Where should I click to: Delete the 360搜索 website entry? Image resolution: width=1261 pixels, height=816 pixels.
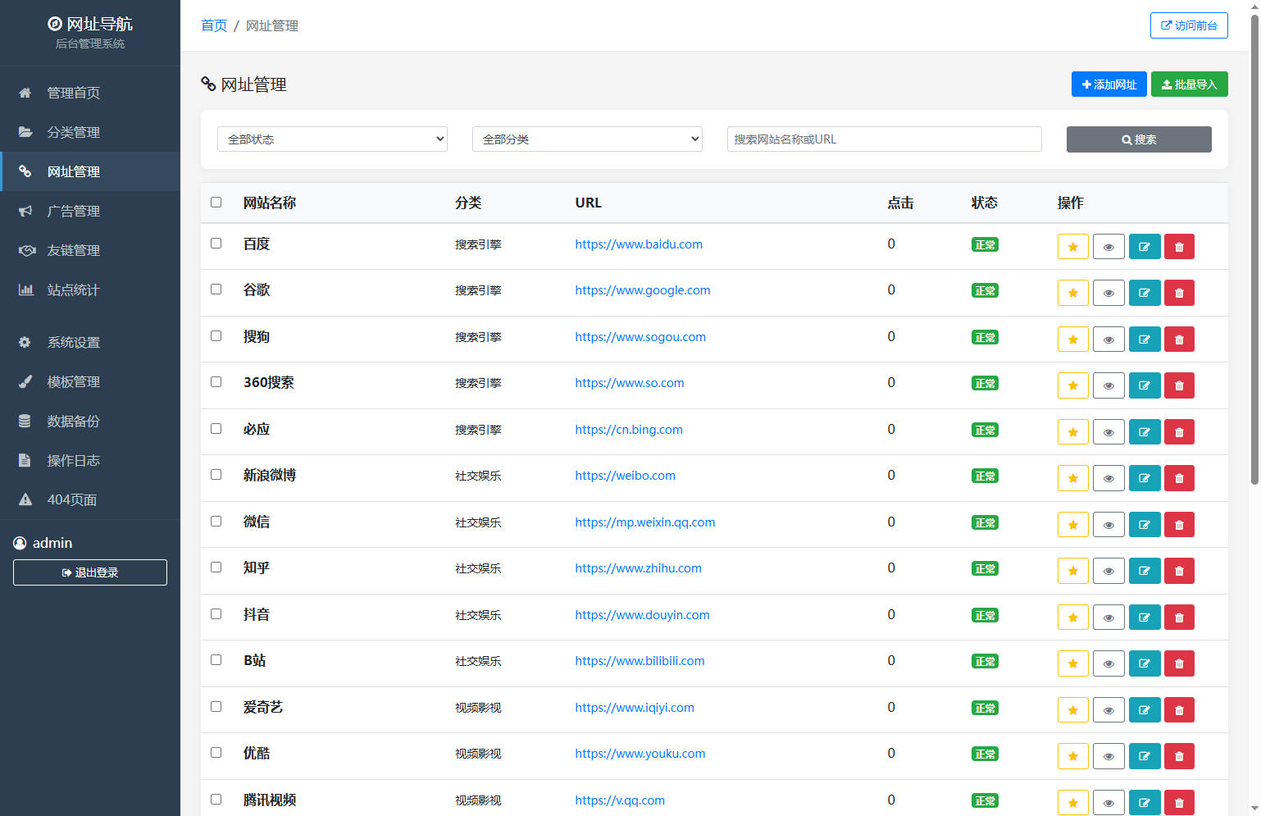coord(1179,385)
